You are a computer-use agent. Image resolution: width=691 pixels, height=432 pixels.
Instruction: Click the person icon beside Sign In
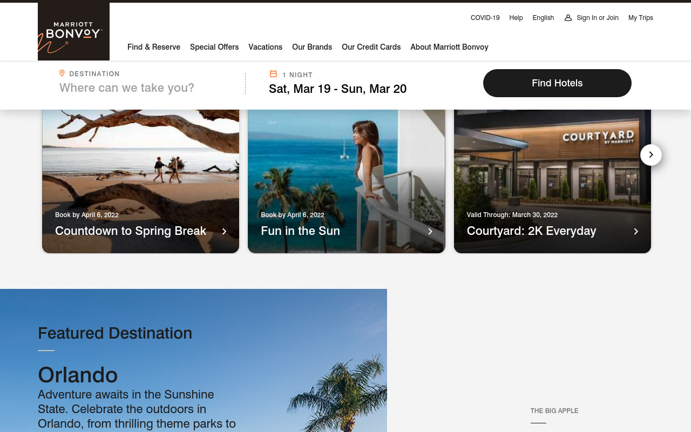click(x=568, y=18)
